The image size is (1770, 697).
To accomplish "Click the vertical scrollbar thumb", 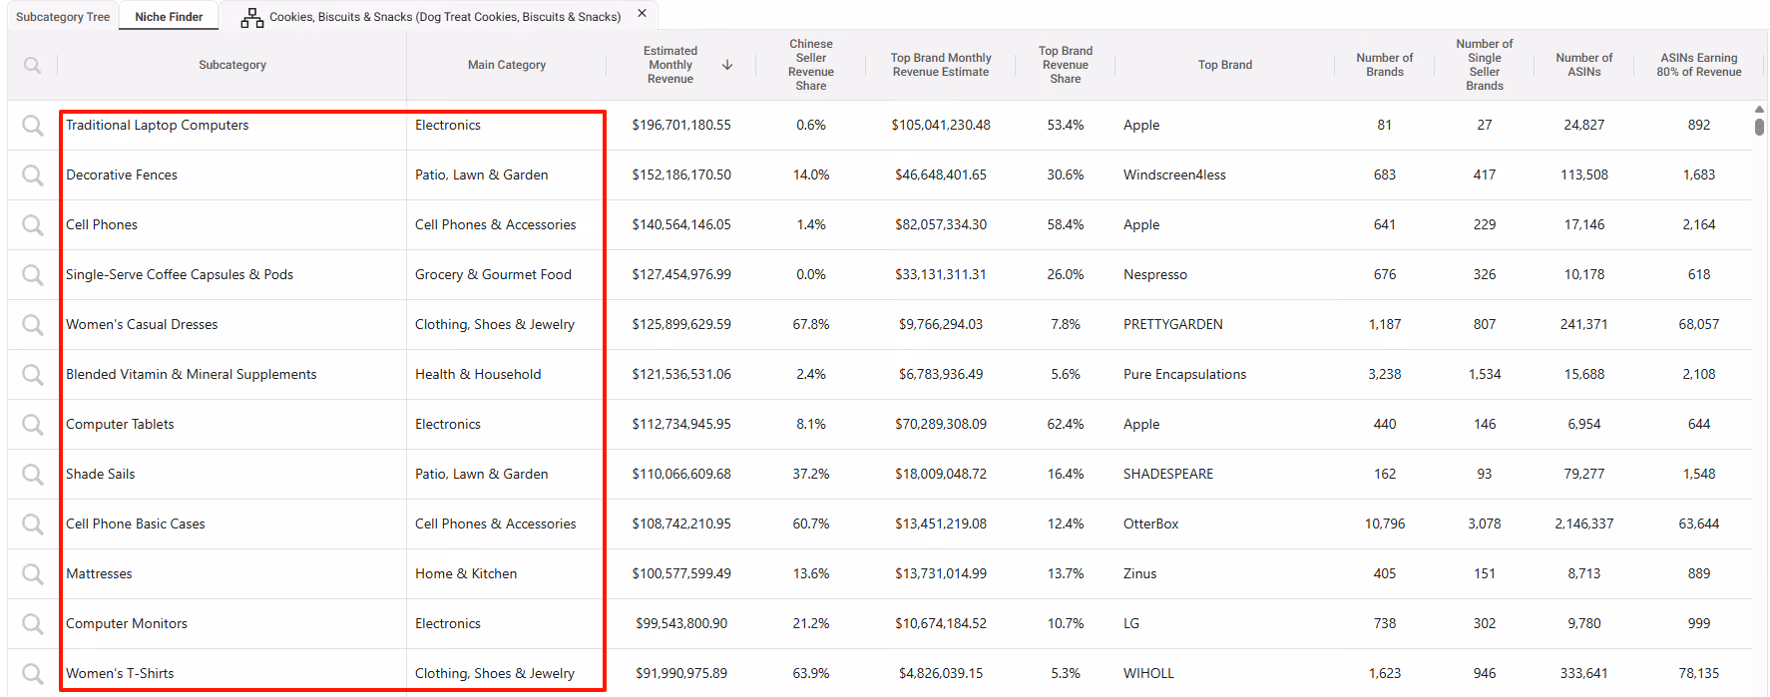I will coord(1759,127).
